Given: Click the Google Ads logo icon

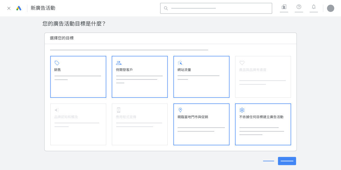Looking at the screenshot, I should point(19,8).
